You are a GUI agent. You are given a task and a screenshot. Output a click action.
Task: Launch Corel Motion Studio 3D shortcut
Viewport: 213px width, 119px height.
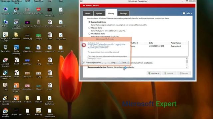[x=5, y=100]
